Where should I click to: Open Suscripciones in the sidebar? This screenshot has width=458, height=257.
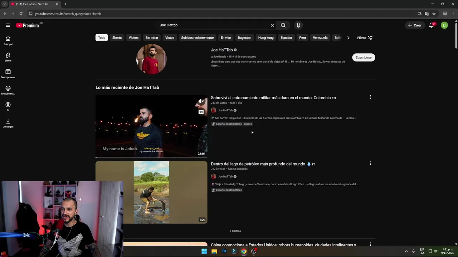point(8,74)
